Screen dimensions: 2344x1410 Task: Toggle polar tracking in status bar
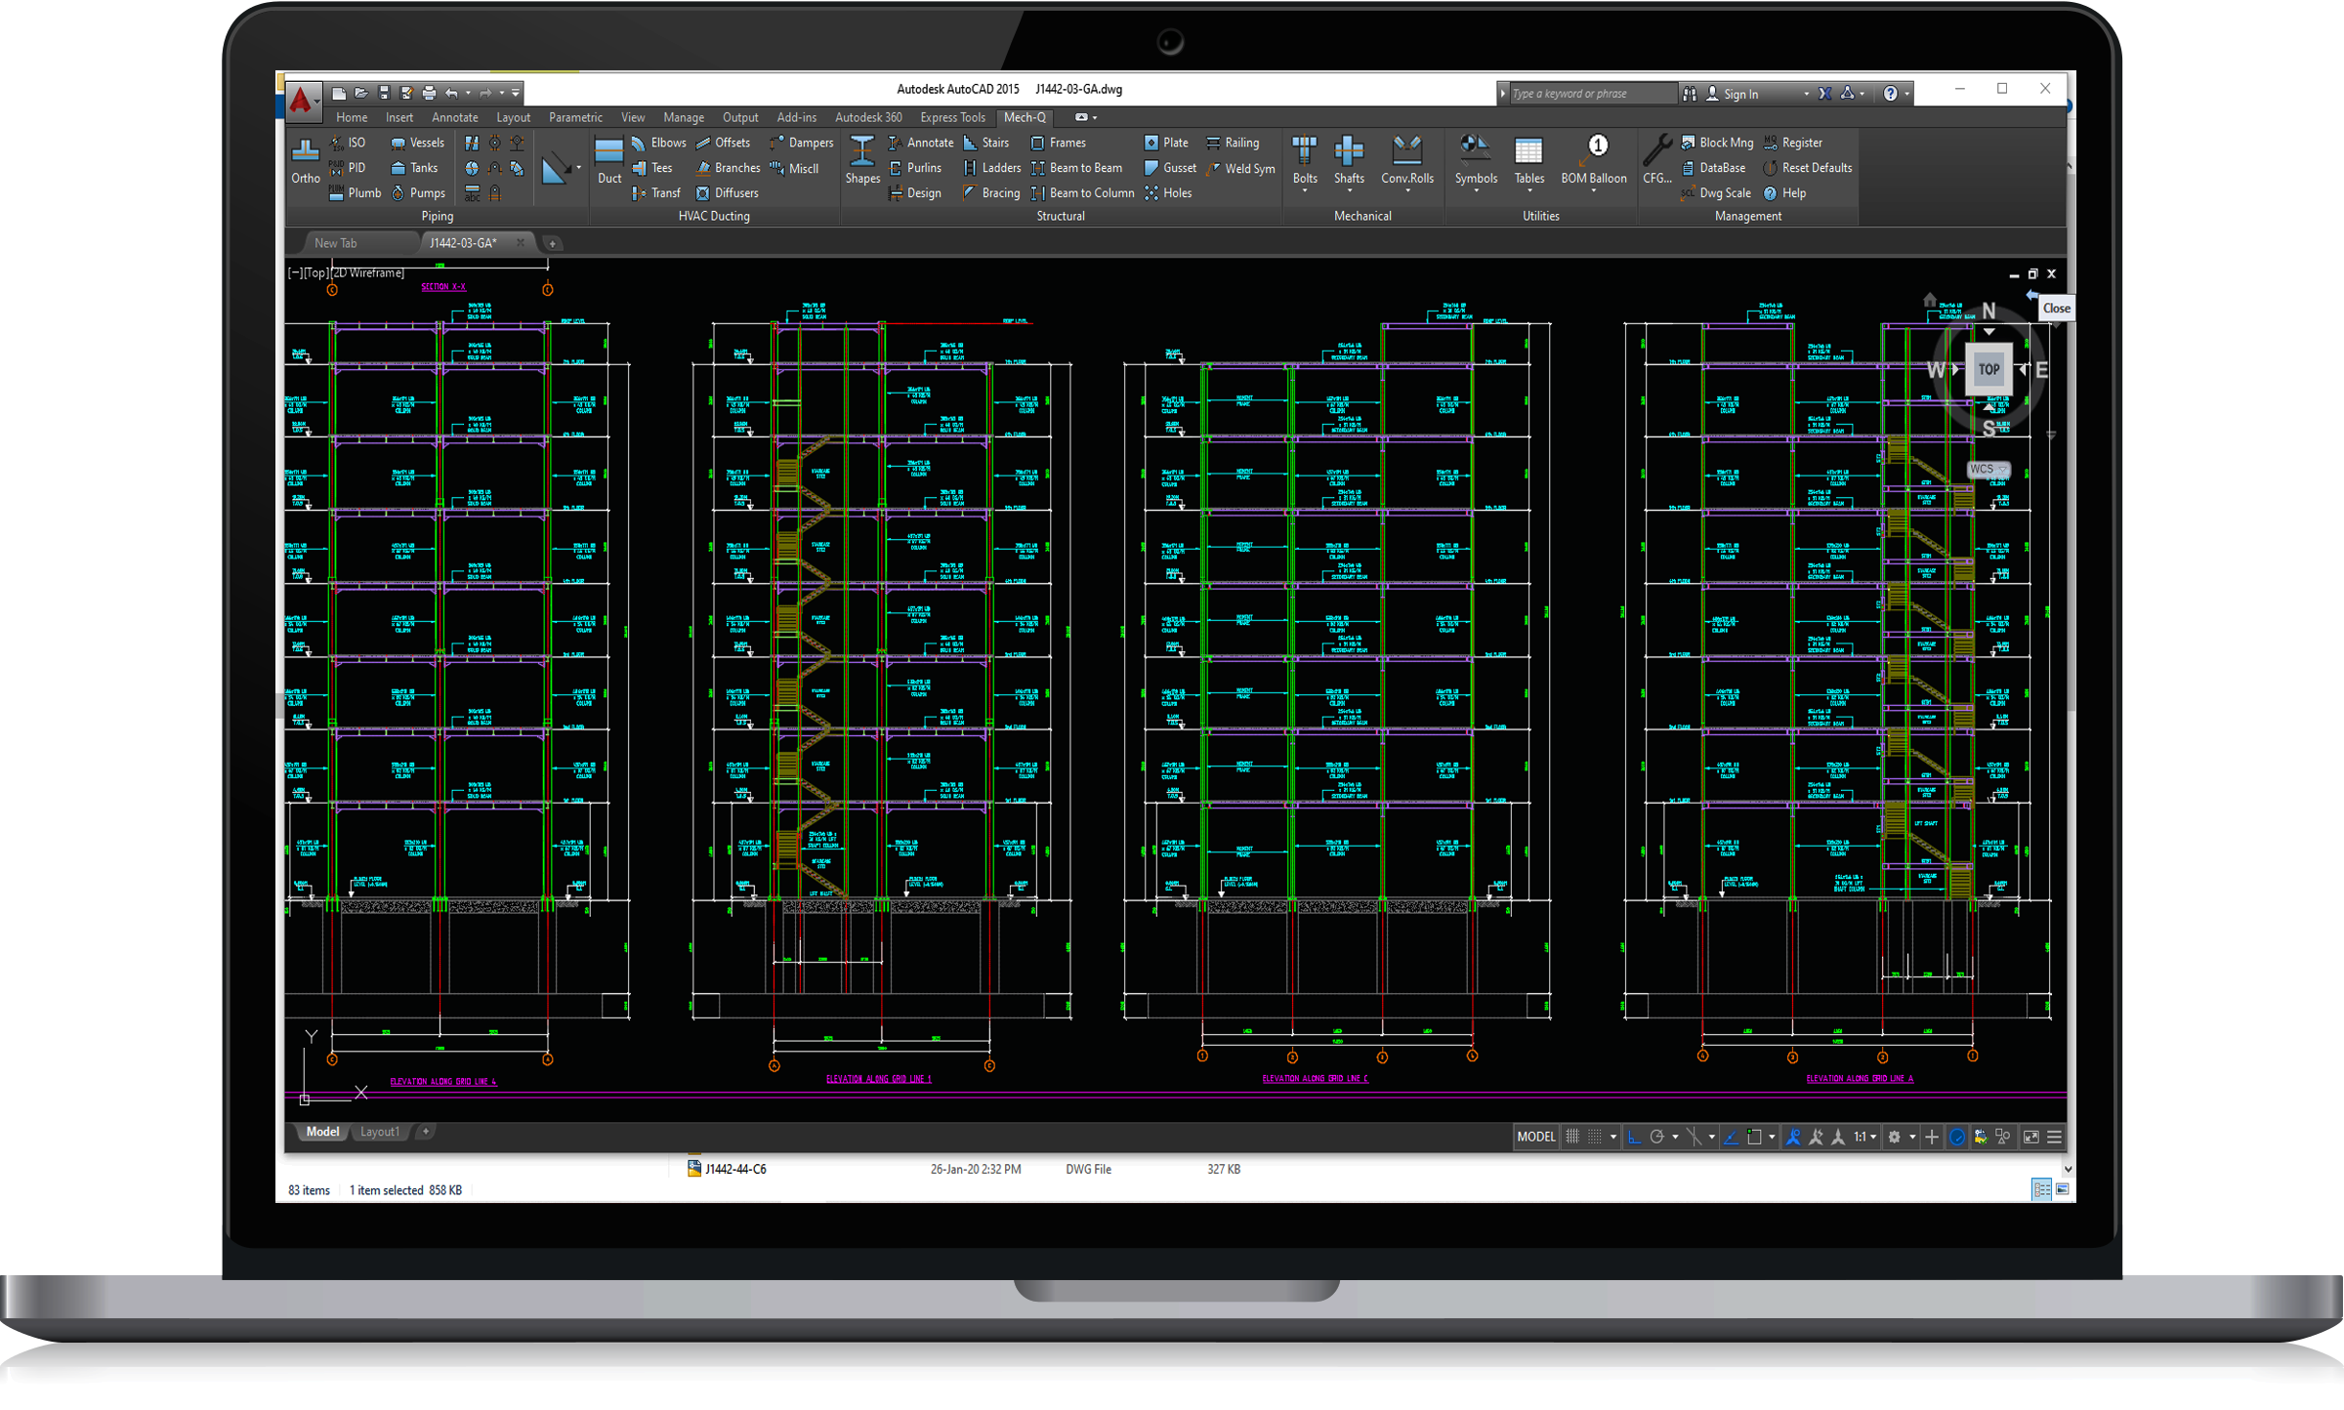pos(1656,1137)
